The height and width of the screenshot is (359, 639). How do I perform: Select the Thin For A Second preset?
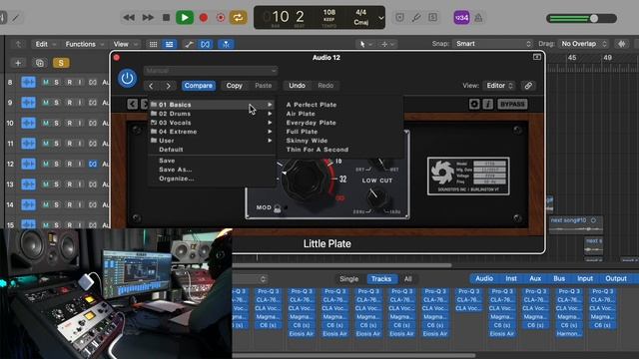click(x=318, y=150)
